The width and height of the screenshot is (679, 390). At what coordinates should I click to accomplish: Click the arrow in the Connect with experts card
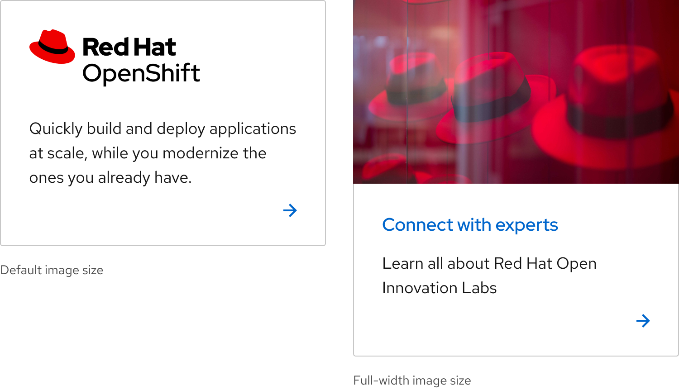[x=643, y=321]
